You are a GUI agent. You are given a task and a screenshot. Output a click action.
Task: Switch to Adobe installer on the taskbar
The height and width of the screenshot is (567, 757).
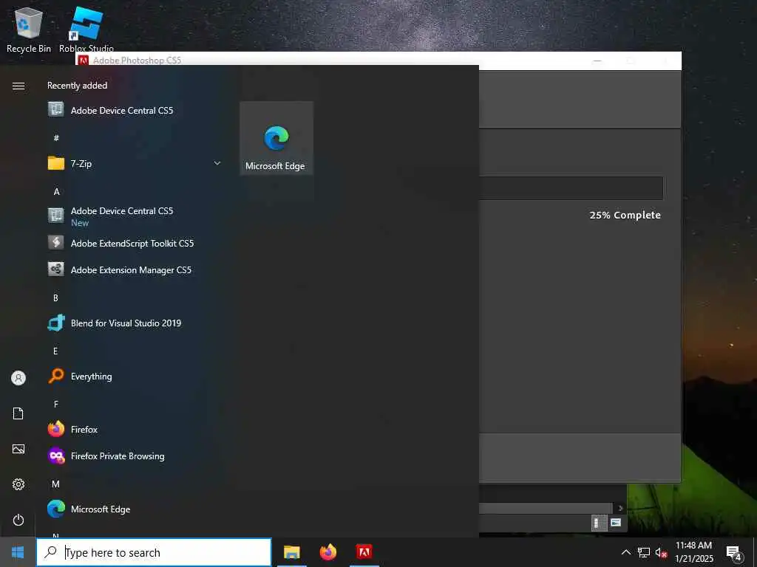[364, 552]
